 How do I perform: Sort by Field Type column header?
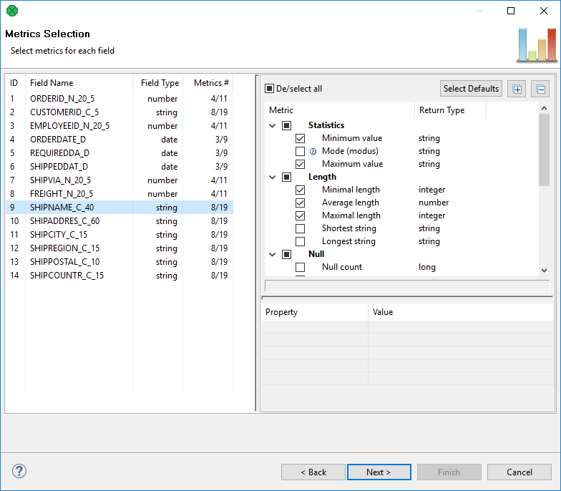(x=160, y=83)
